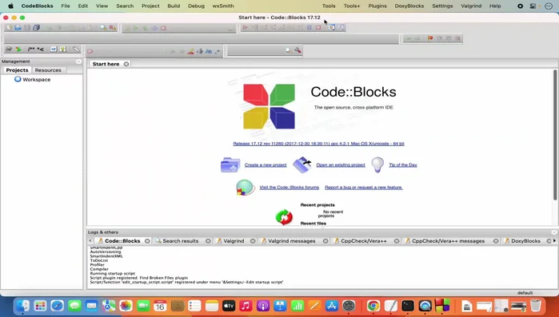
Task: Select the Projects tab
Action: [17, 70]
